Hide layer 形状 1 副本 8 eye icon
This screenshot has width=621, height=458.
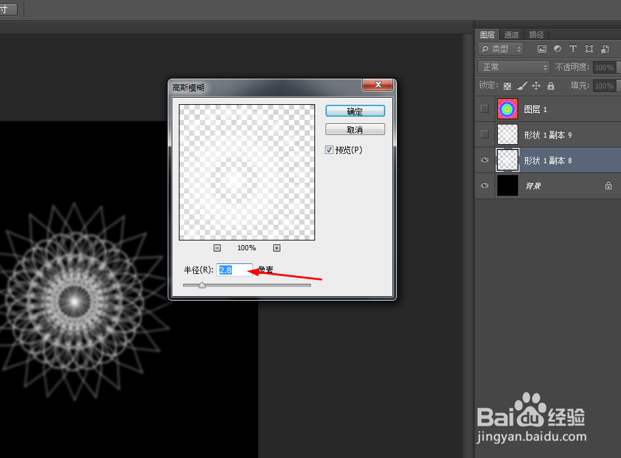point(484,160)
